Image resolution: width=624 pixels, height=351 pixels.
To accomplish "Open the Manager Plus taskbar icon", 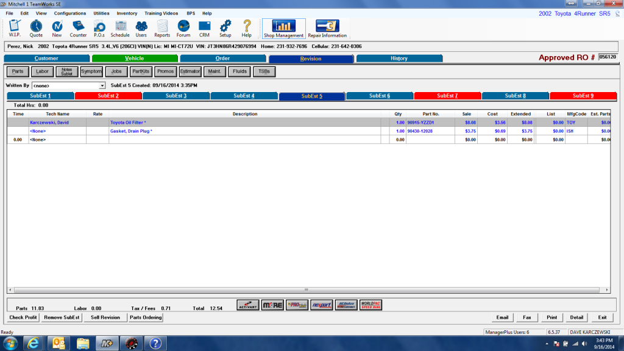I will pos(107,343).
